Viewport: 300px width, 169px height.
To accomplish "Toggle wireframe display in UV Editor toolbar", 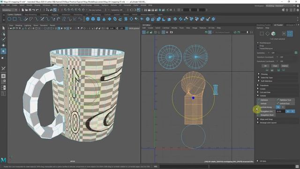I will (x=144, y=32).
